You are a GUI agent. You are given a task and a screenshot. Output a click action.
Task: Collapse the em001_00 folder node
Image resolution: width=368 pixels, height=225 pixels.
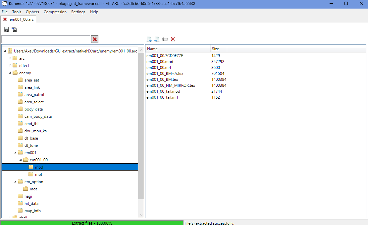click(21, 160)
